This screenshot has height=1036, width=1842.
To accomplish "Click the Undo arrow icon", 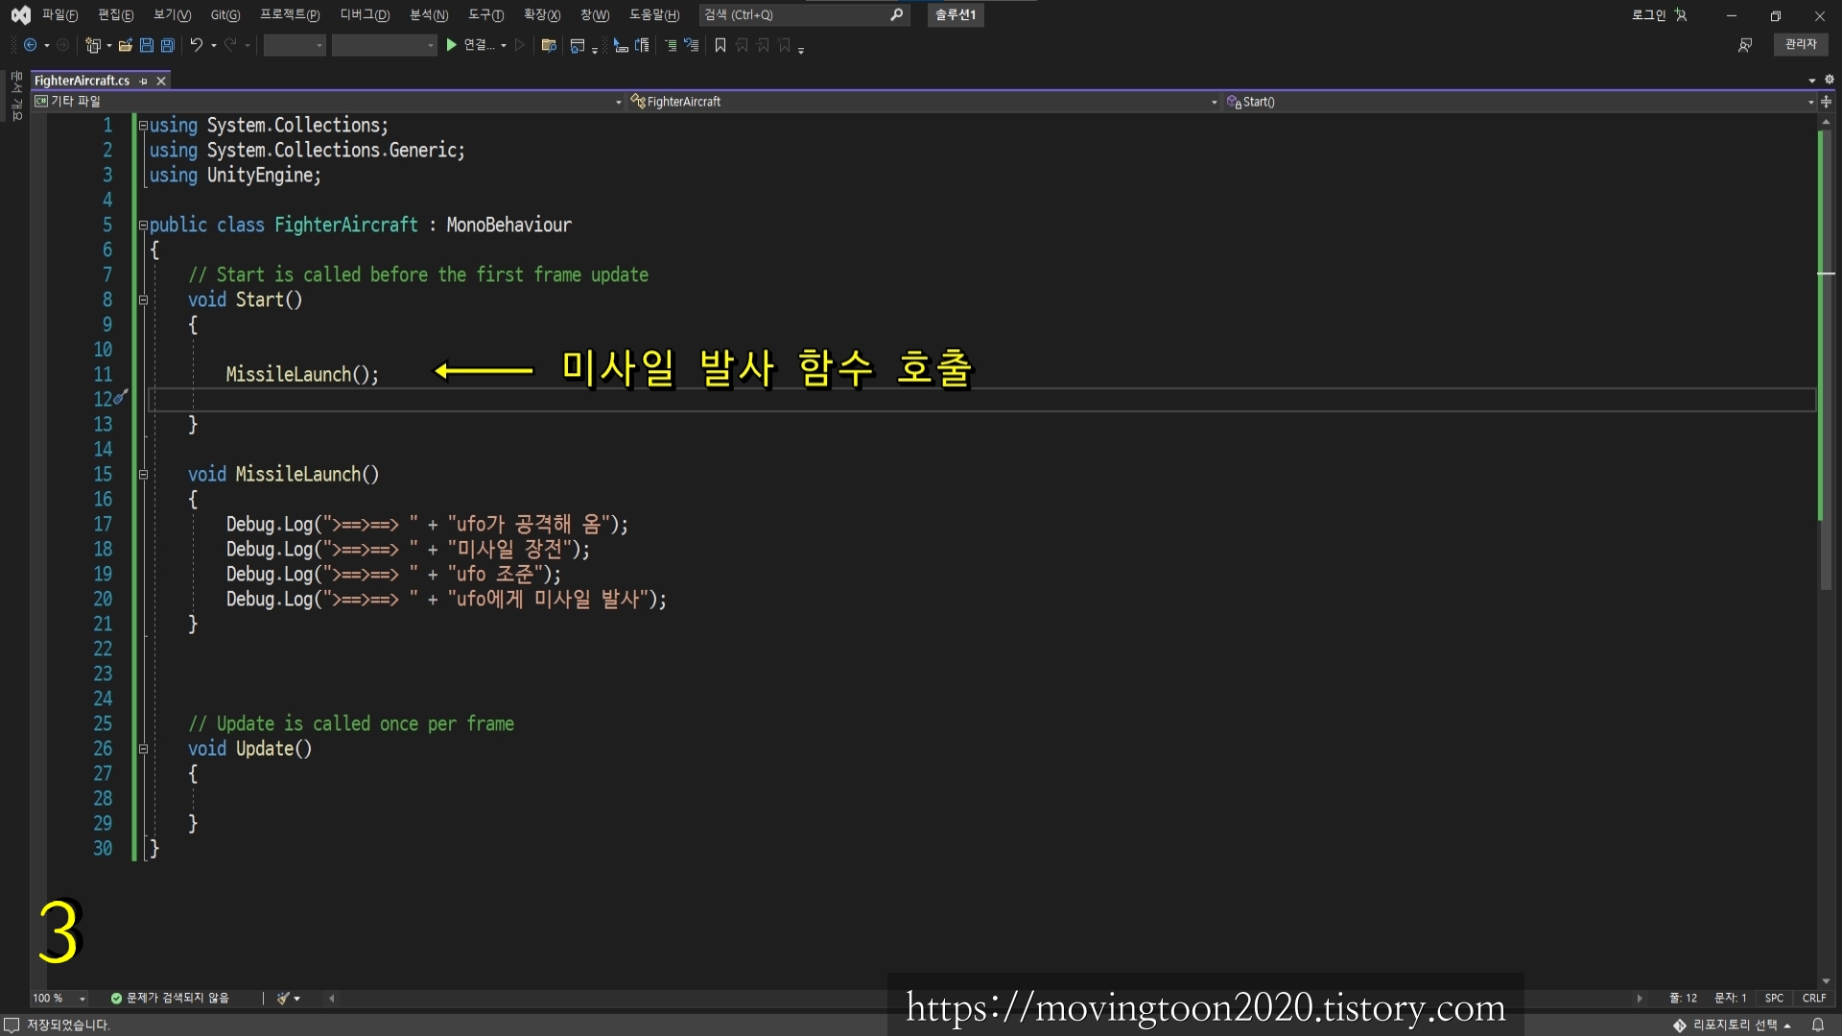I will 196,45.
